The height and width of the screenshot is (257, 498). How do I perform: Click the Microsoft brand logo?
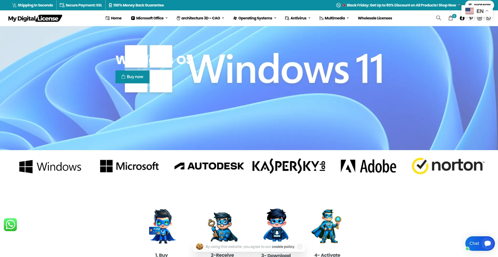click(129, 166)
